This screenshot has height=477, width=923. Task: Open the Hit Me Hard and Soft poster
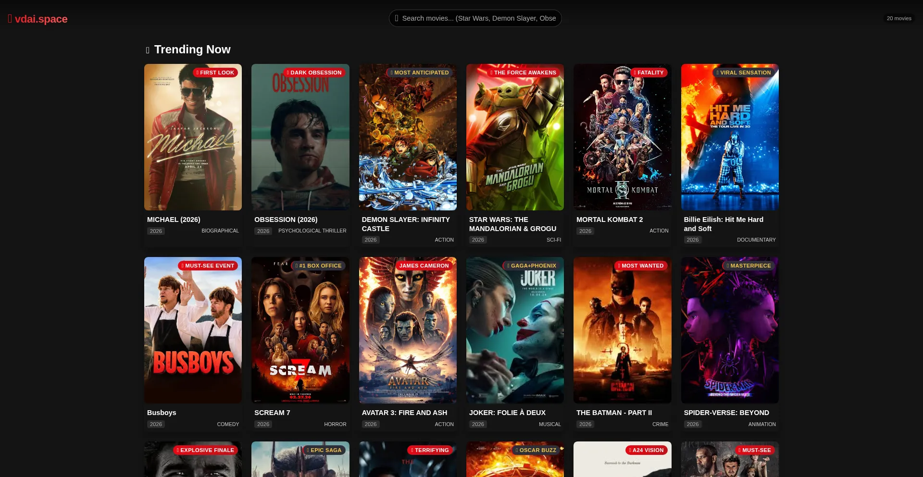pos(730,137)
